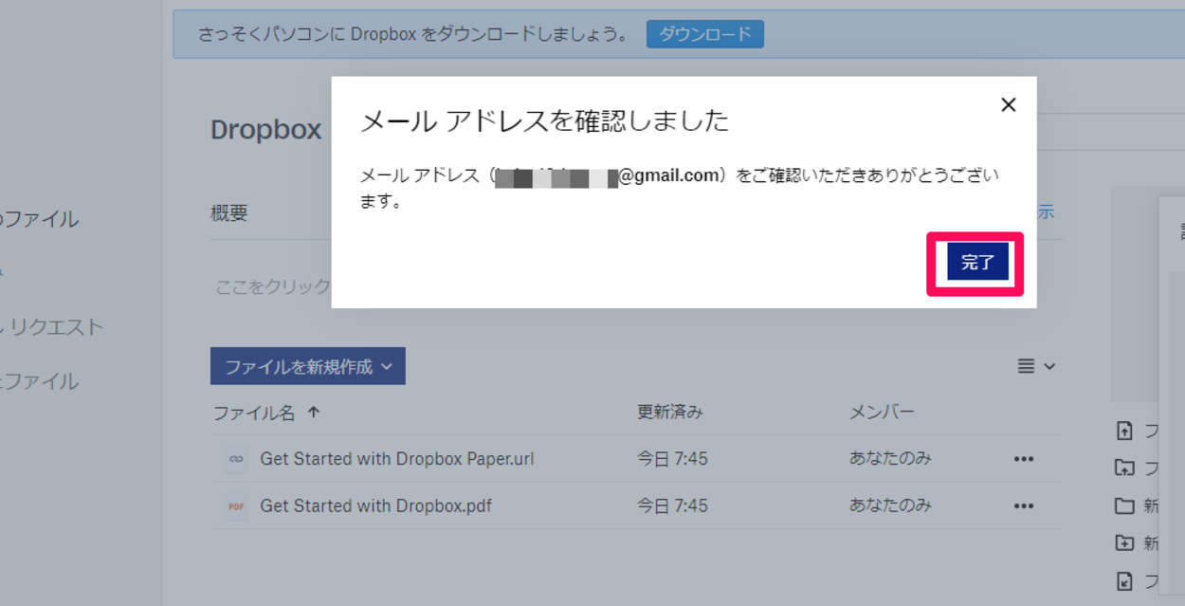The image size is (1185, 606).
Task: Click the ここをクリック description field
Action: point(273,286)
